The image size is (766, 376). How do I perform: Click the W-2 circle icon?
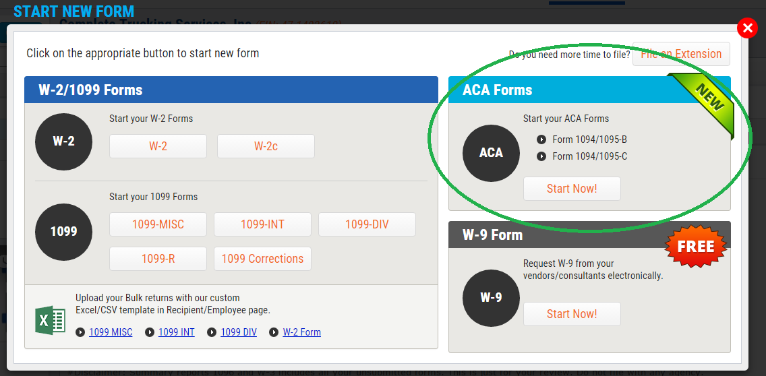(63, 142)
